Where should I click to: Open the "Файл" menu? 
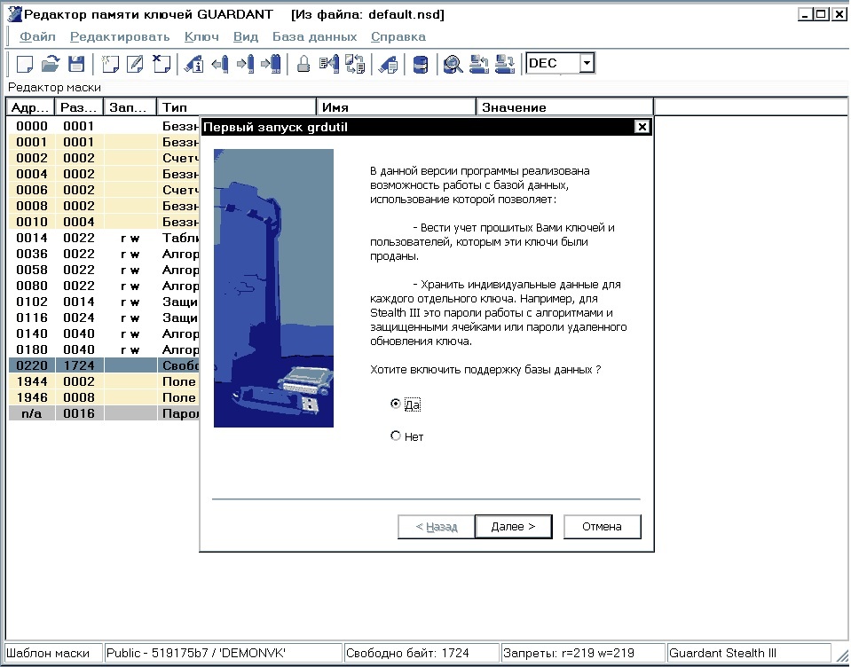pos(37,36)
